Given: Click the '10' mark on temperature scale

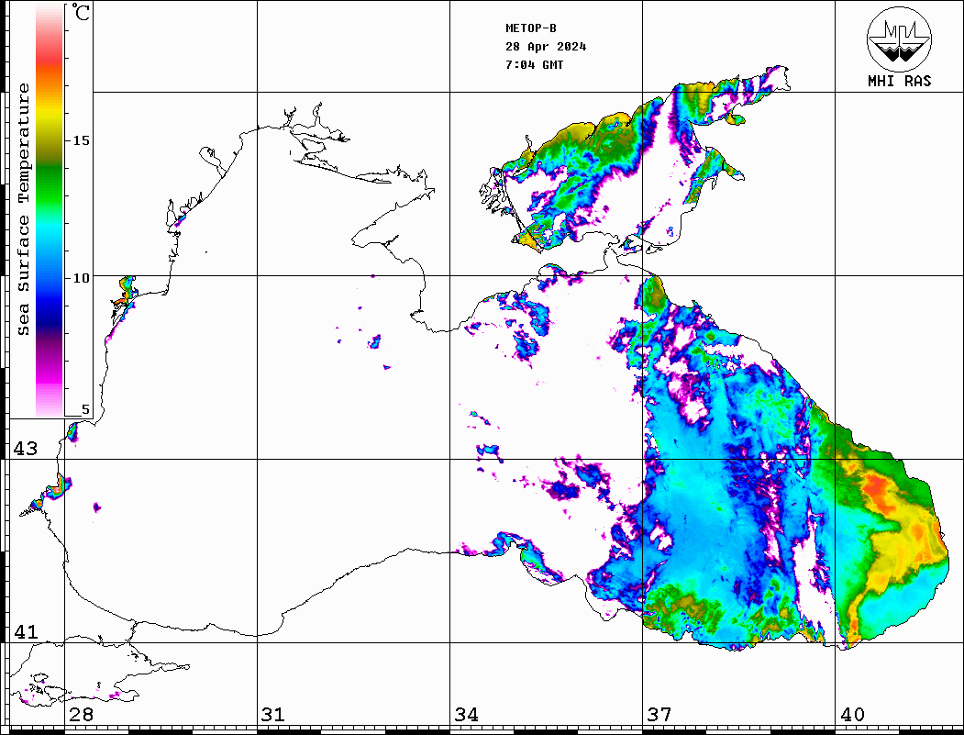Looking at the screenshot, I should point(81,278).
